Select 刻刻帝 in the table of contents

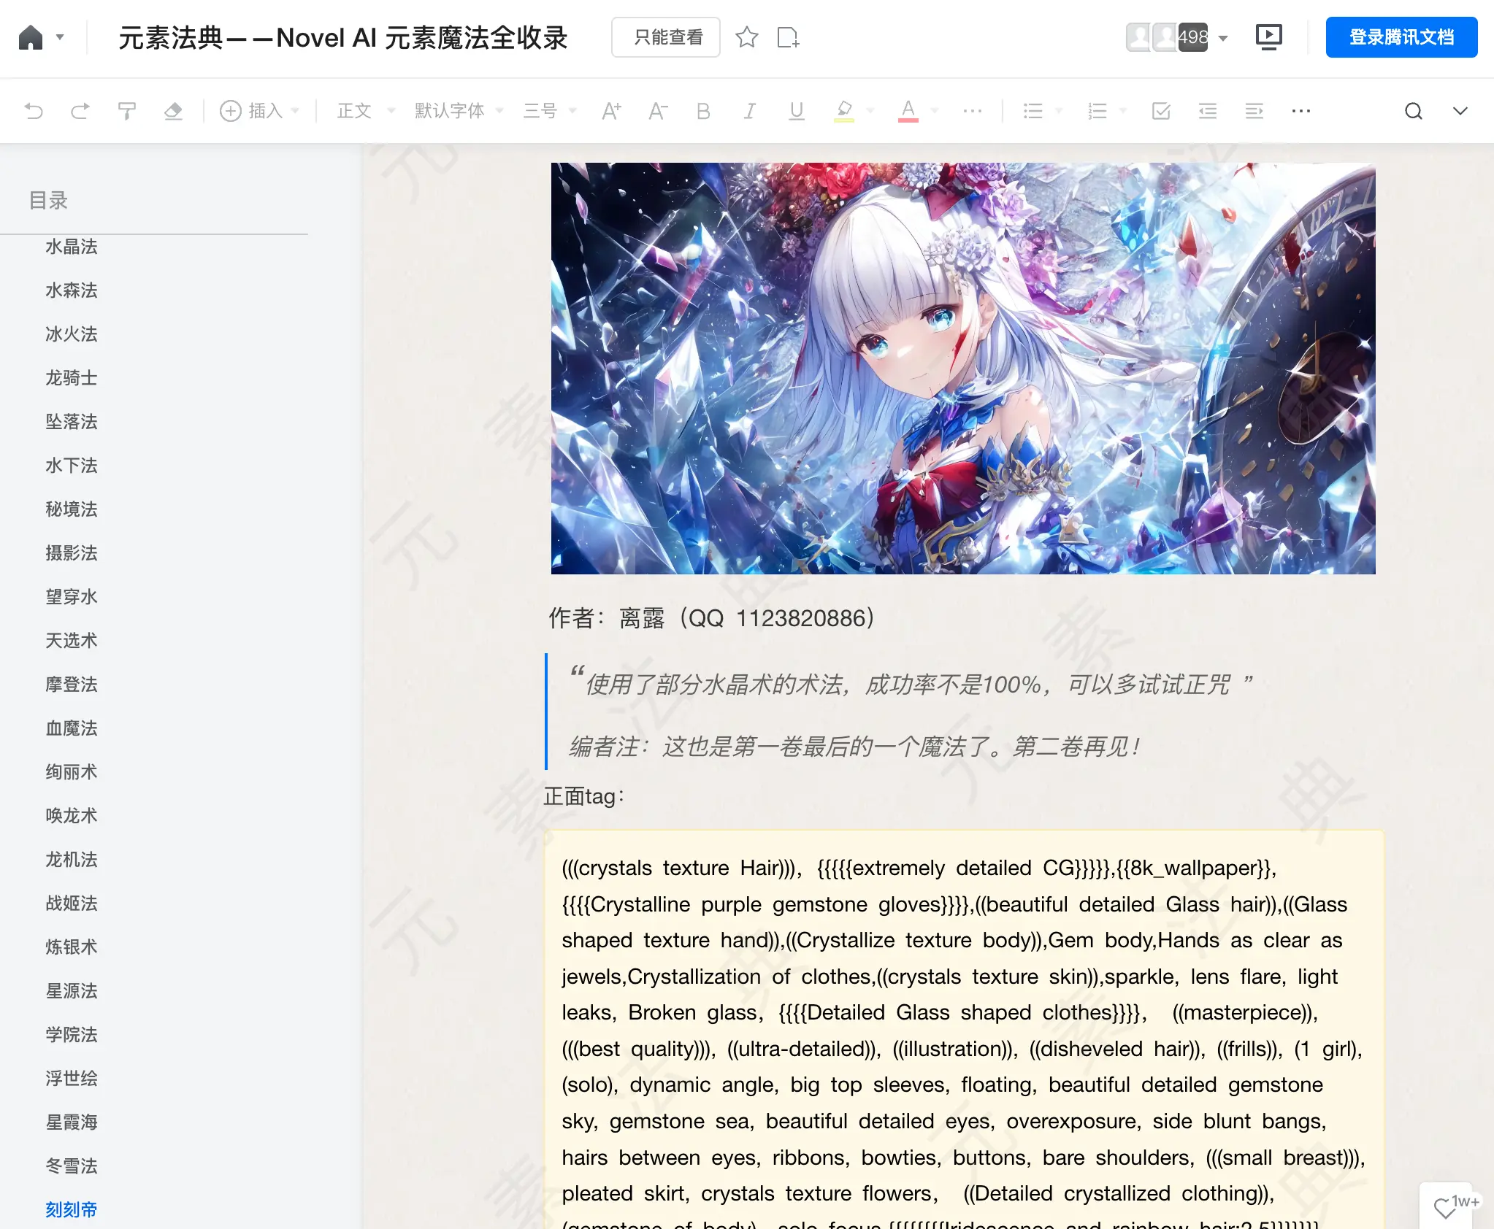click(72, 1209)
